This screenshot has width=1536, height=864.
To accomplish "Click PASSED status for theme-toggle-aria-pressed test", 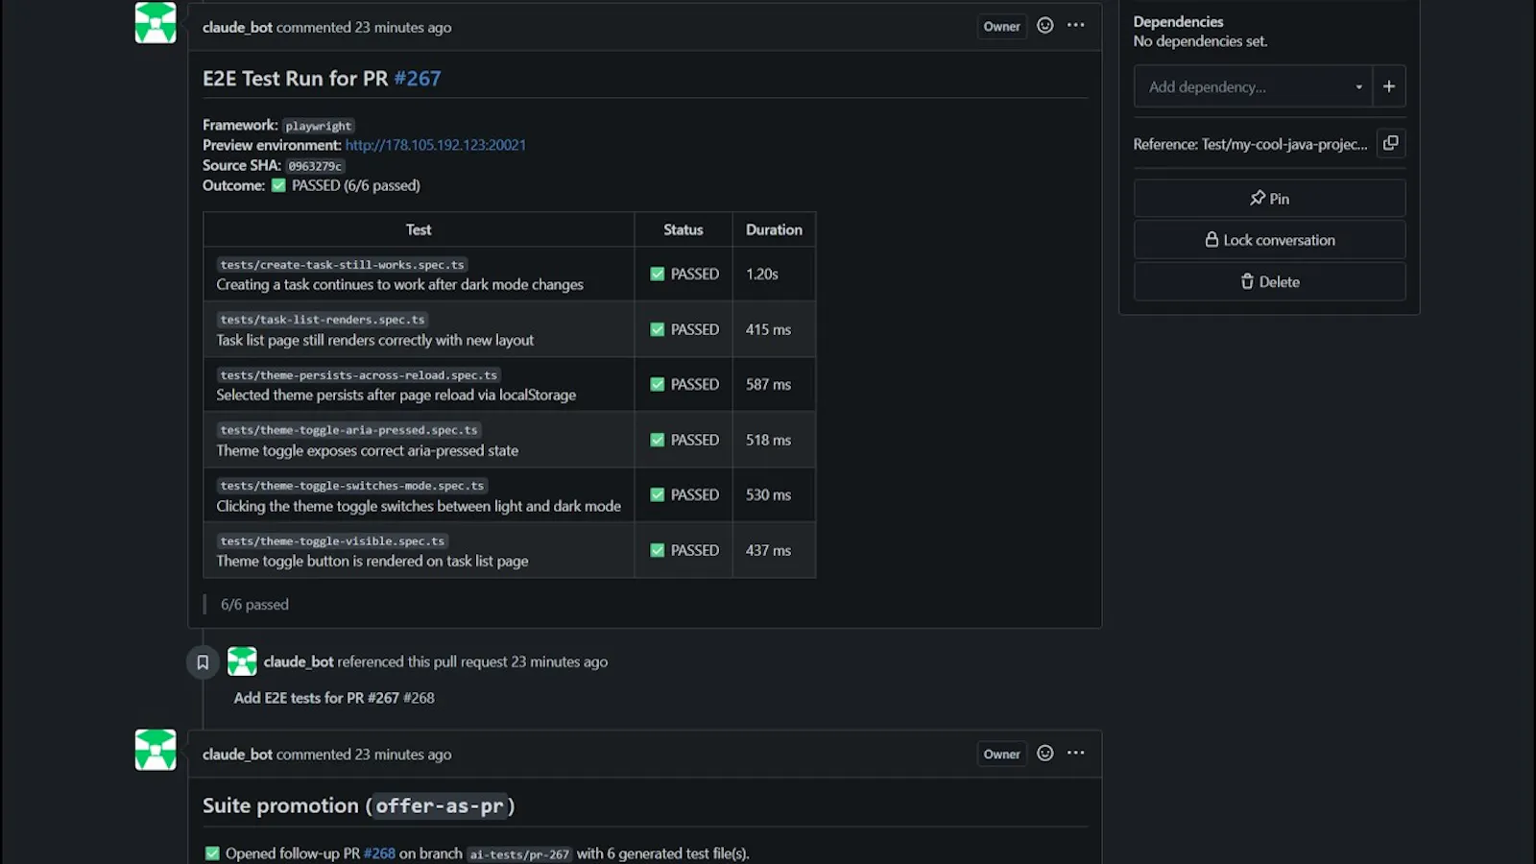I will click(x=684, y=440).
